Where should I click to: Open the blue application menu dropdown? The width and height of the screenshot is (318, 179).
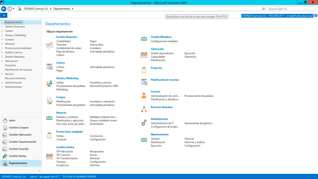4,15
